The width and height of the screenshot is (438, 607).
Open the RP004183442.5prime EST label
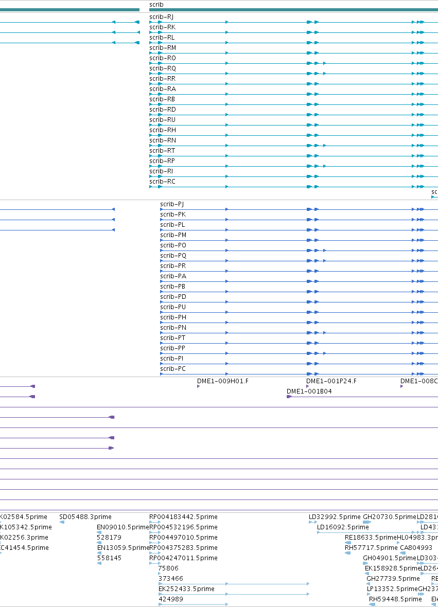(184, 517)
